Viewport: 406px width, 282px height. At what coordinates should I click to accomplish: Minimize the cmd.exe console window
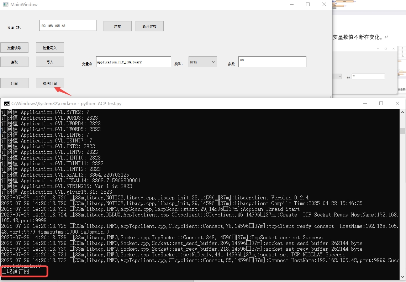[x=365, y=104]
